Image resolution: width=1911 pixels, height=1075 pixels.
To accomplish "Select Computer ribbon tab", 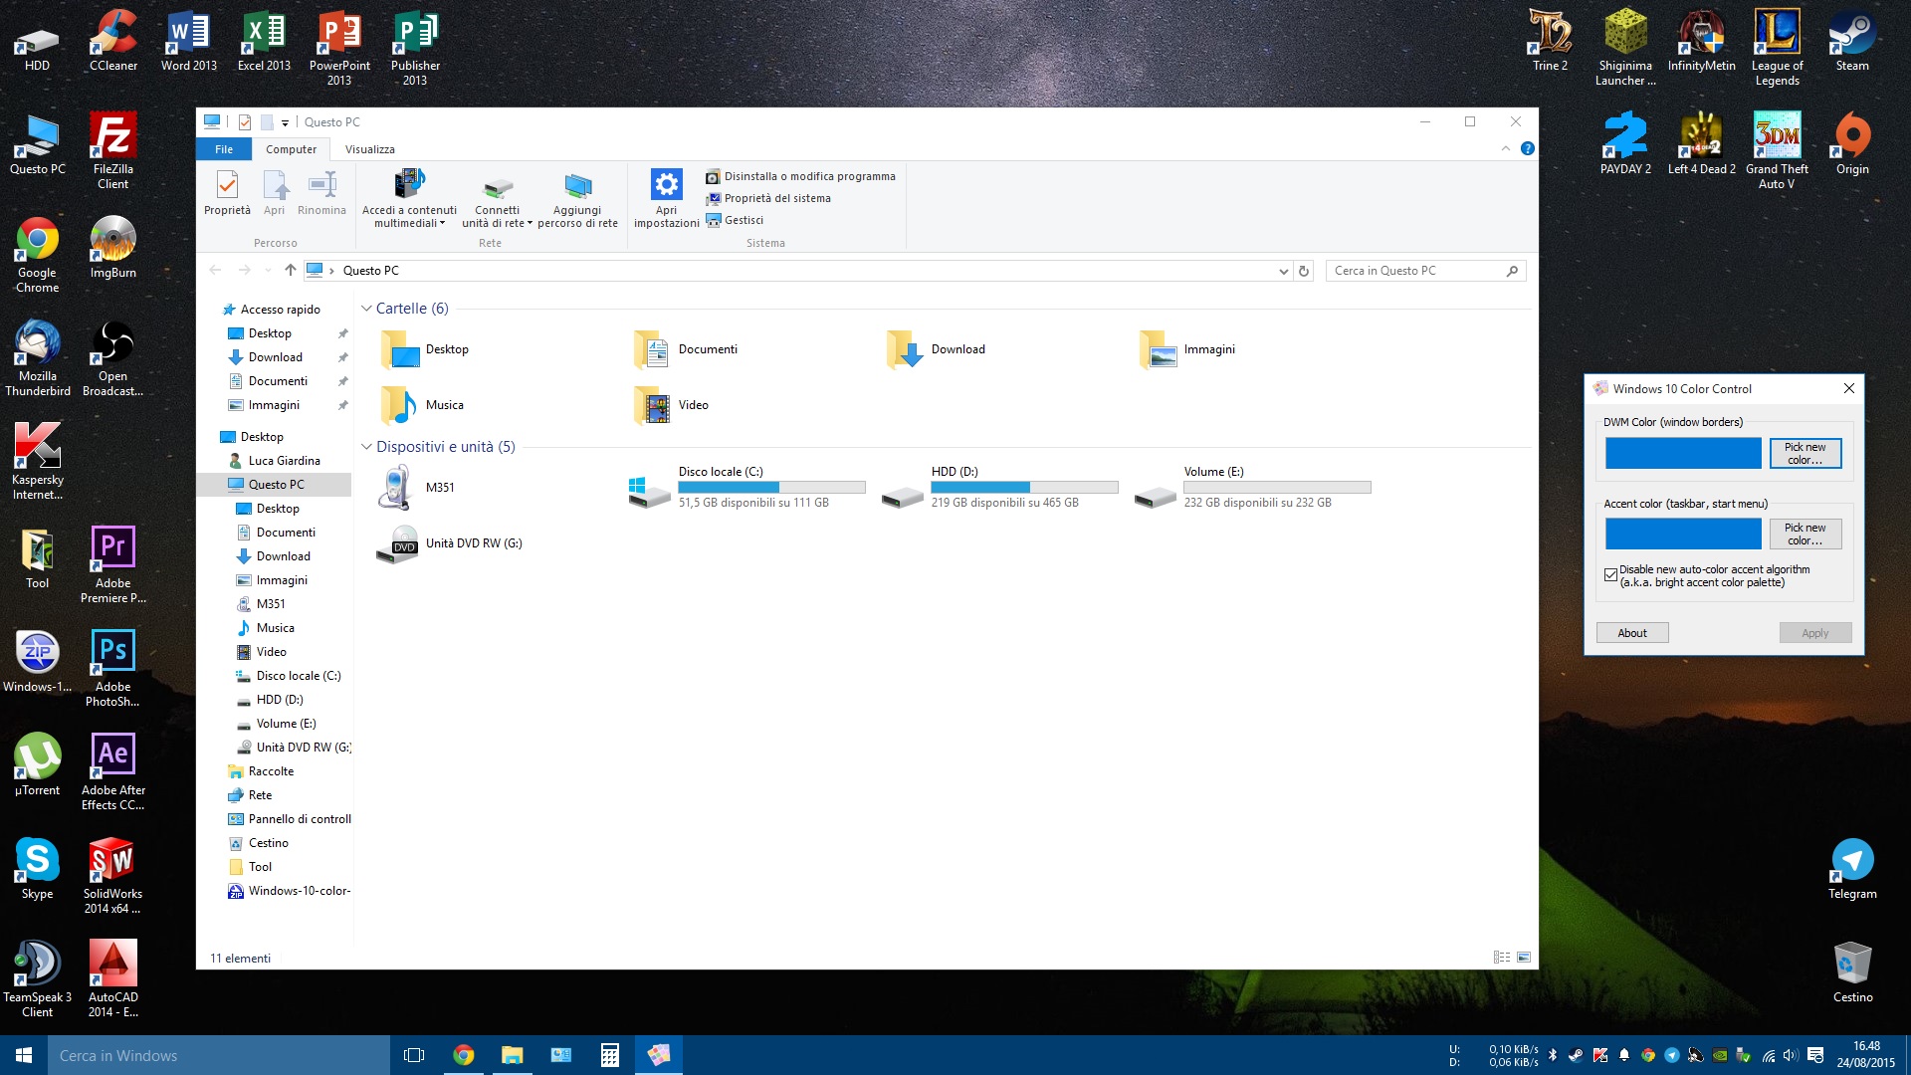I will coord(289,148).
